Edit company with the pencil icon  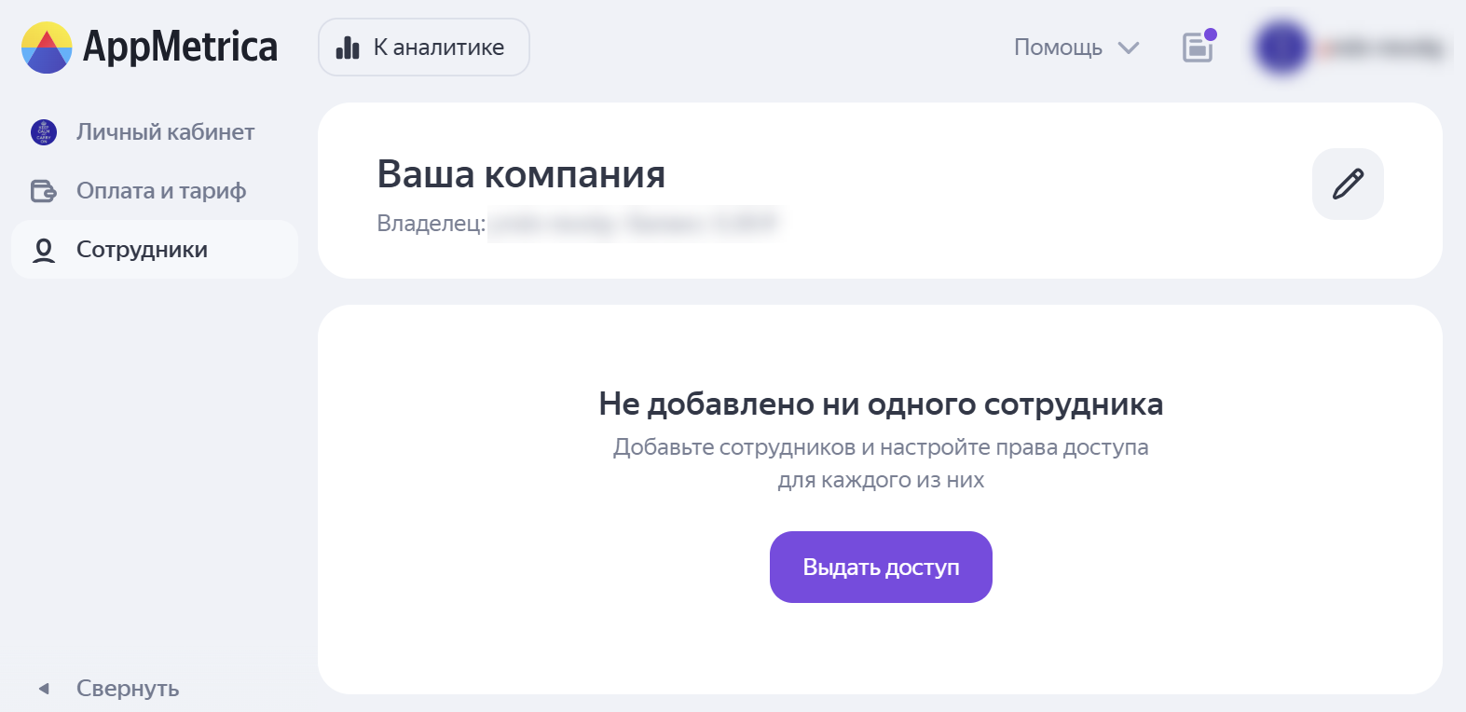[x=1348, y=184]
